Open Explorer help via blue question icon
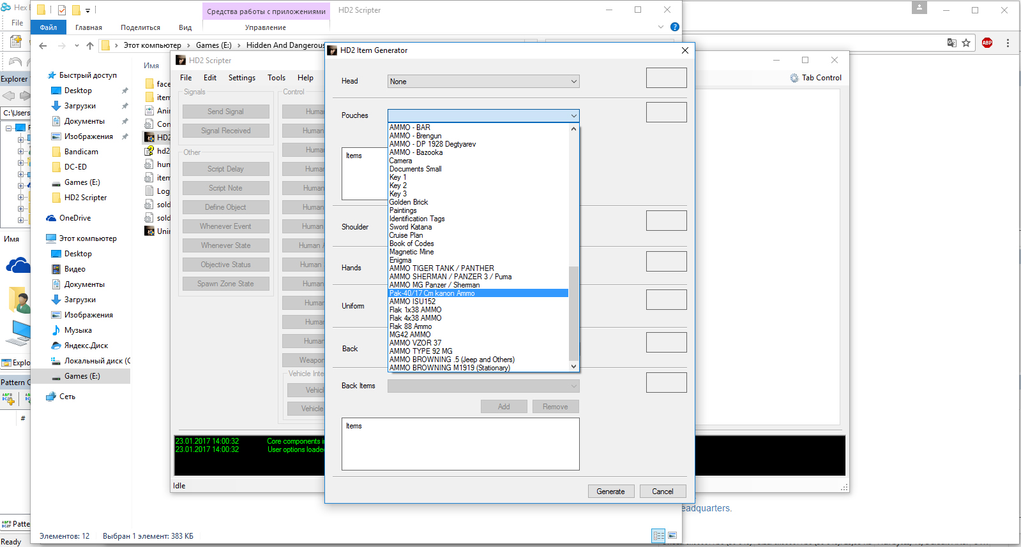 point(675,27)
